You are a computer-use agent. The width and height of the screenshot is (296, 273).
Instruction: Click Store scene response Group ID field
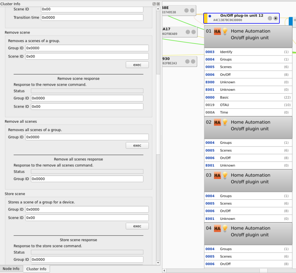(x=87, y=260)
